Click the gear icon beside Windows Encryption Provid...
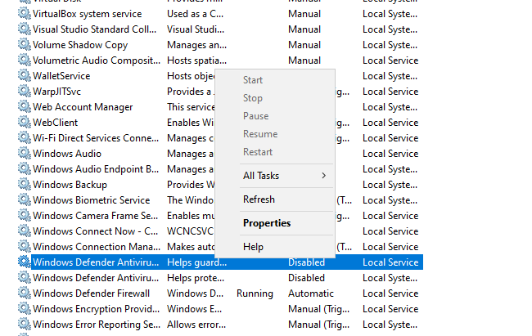Viewport: 532px width, 336px height. [24, 308]
